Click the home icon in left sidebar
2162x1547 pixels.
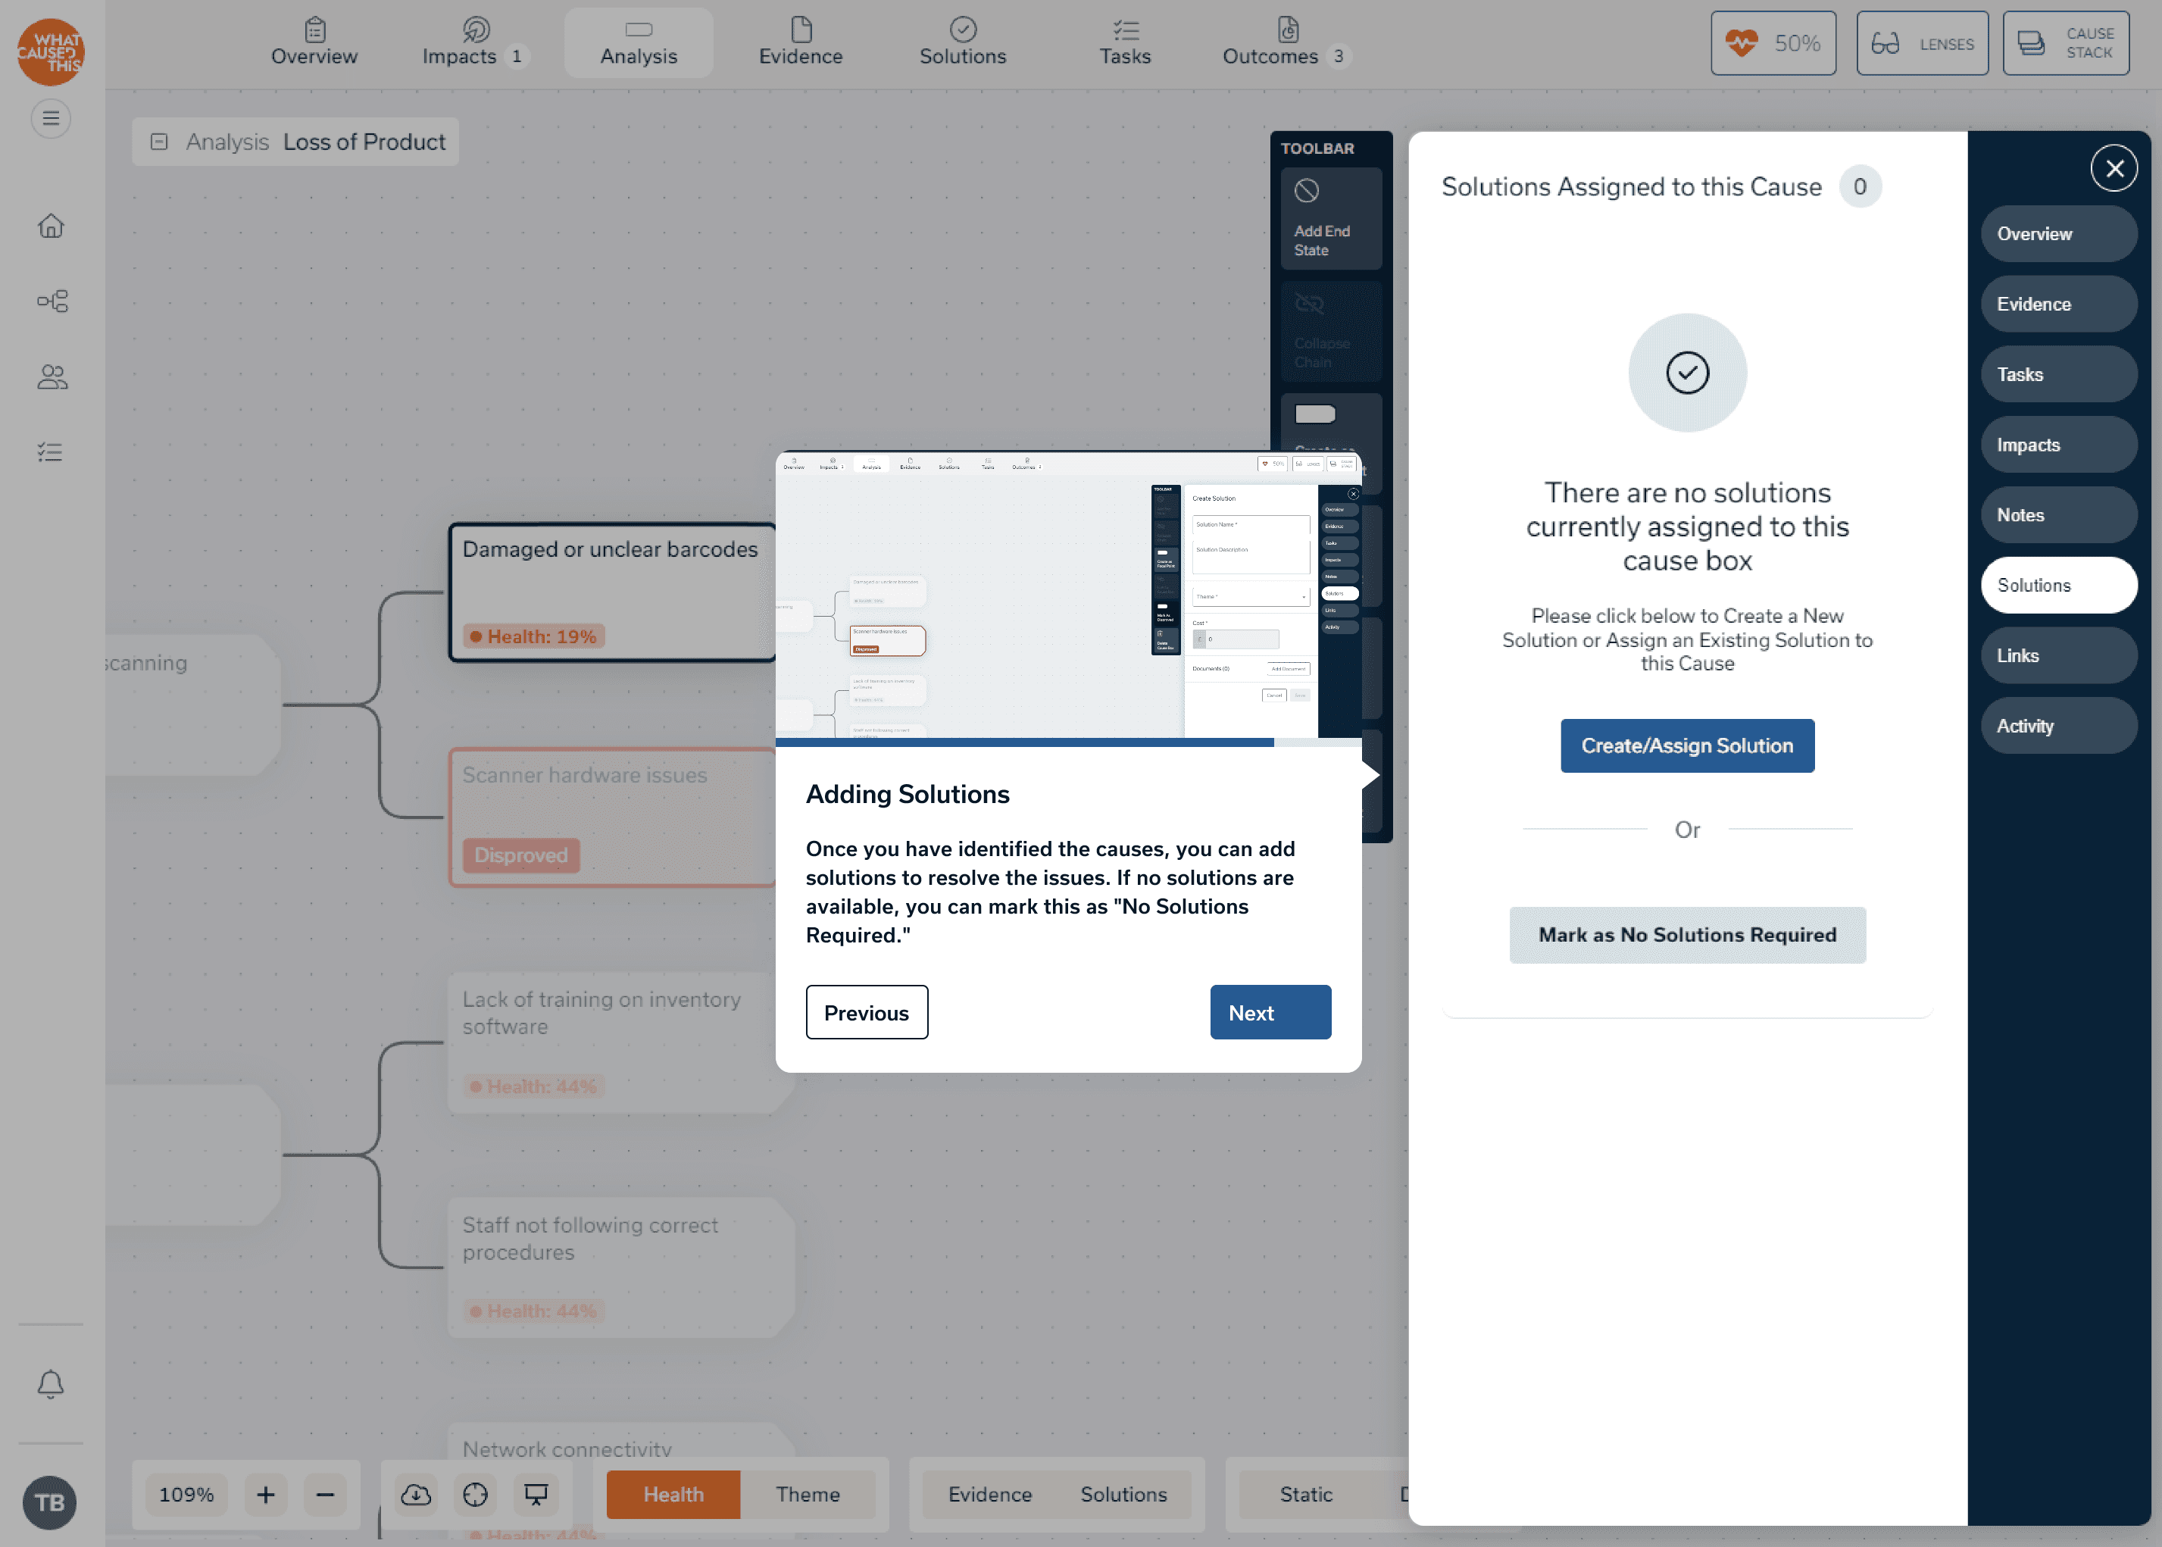pos(51,226)
